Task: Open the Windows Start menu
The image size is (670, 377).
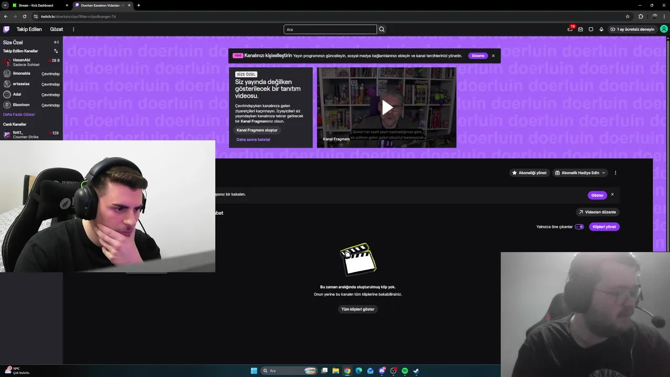Action: [x=254, y=371]
